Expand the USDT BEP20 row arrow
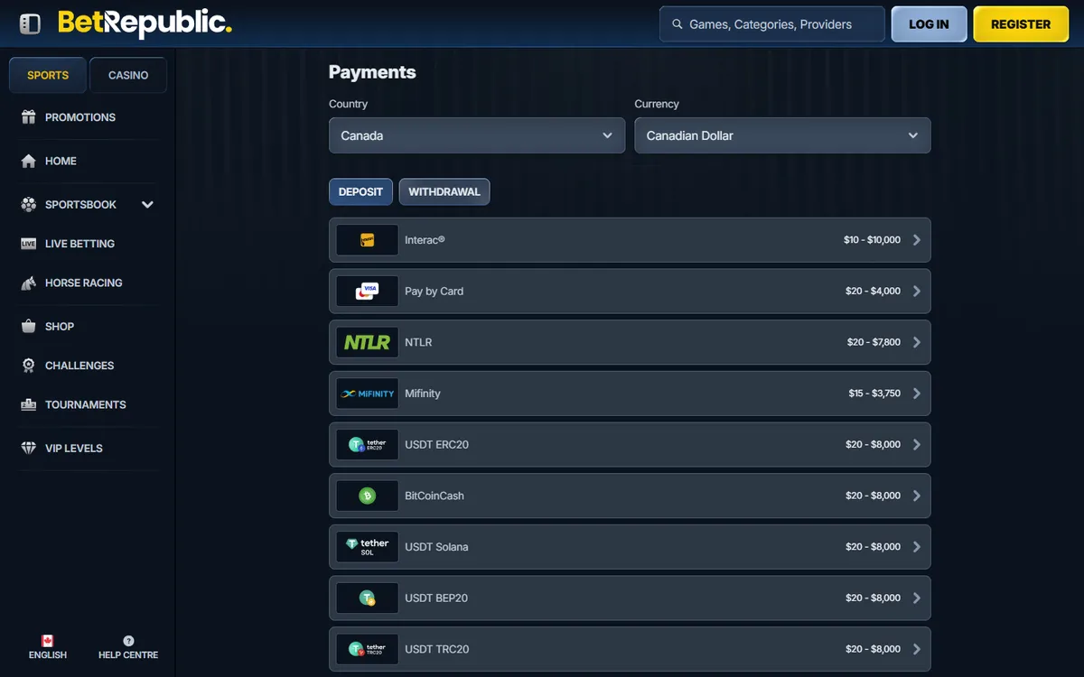1084x677 pixels. [917, 598]
